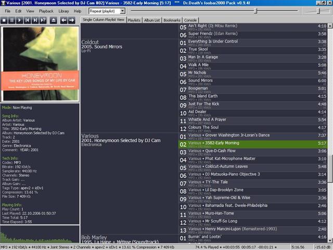Open the Help menu

(x=78, y=11)
